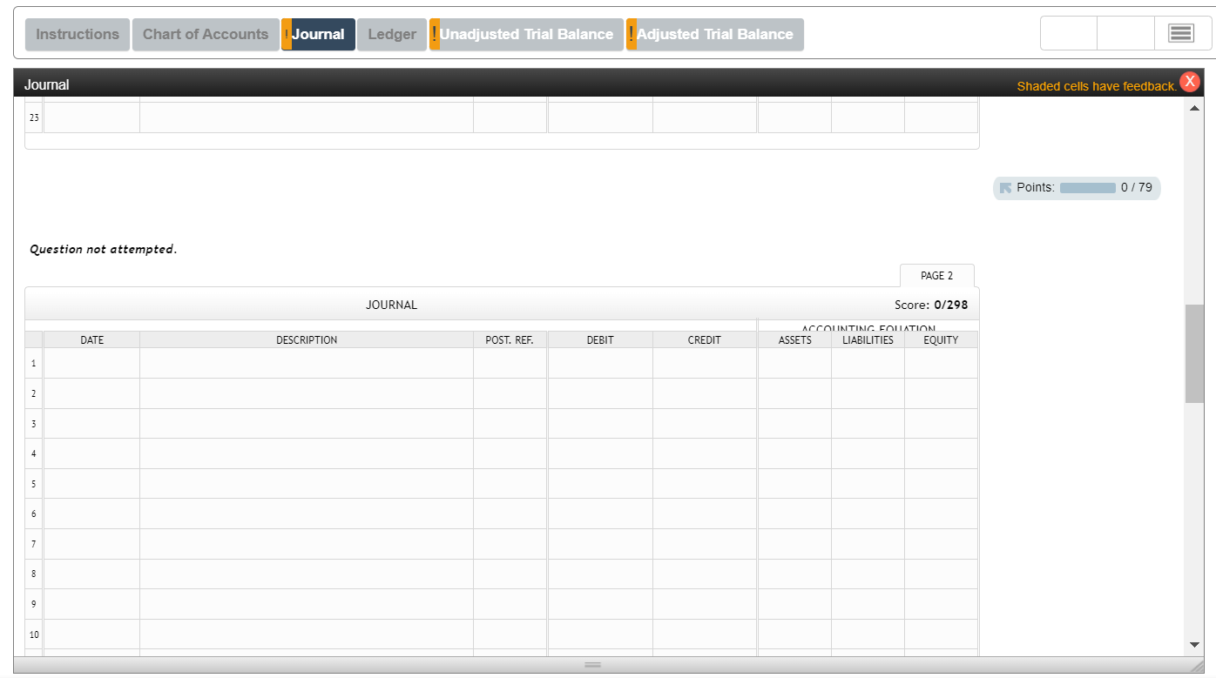Click the 'Score: 0/298' label
Viewport: 1216px width, 678px height.
pyautogui.click(x=931, y=305)
